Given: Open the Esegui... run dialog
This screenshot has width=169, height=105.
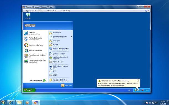Looking at the screenshot, I should click(x=54, y=75).
